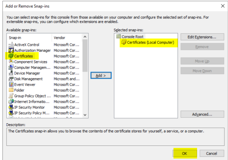Click the Add > button

tap(101, 75)
